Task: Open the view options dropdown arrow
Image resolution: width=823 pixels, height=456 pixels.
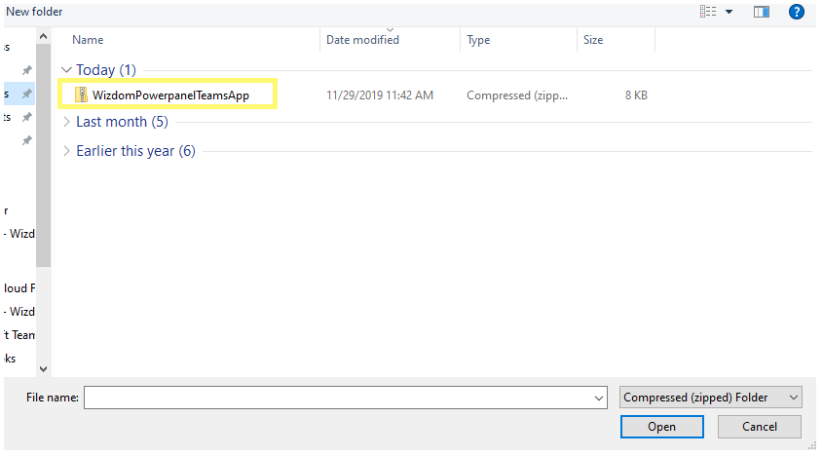Action: pyautogui.click(x=729, y=12)
